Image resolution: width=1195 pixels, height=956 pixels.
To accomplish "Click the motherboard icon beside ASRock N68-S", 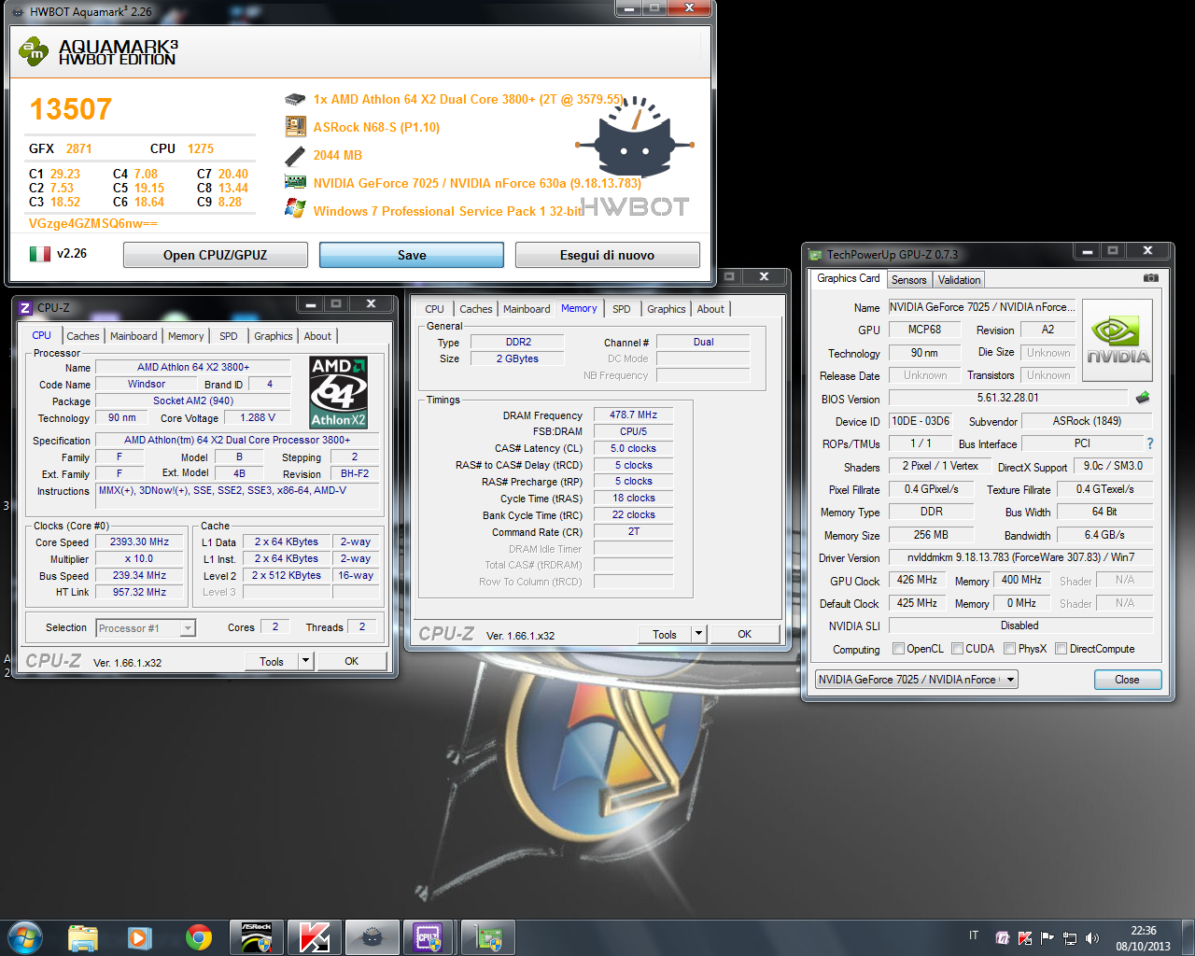I will click(295, 126).
